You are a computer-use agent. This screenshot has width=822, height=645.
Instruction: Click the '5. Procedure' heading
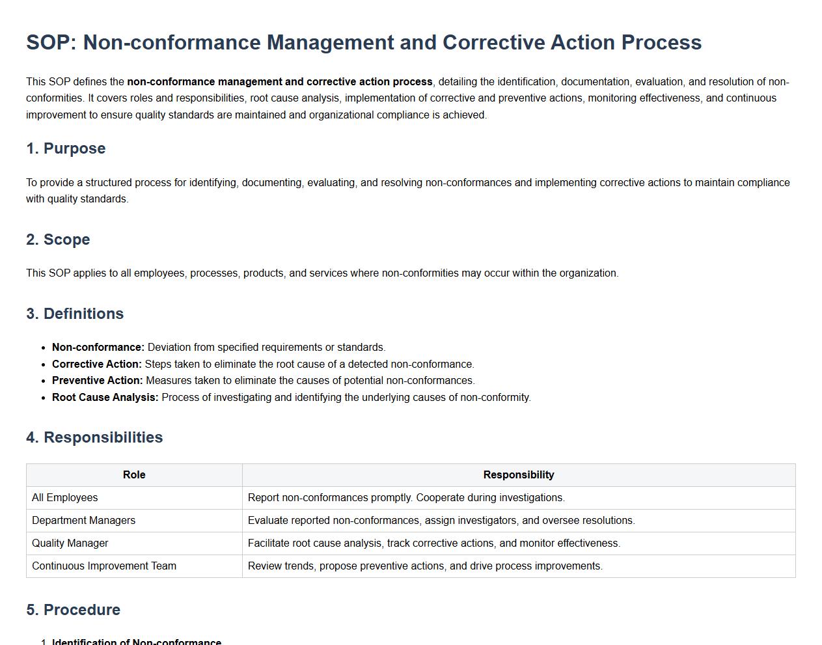[x=73, y=610]
